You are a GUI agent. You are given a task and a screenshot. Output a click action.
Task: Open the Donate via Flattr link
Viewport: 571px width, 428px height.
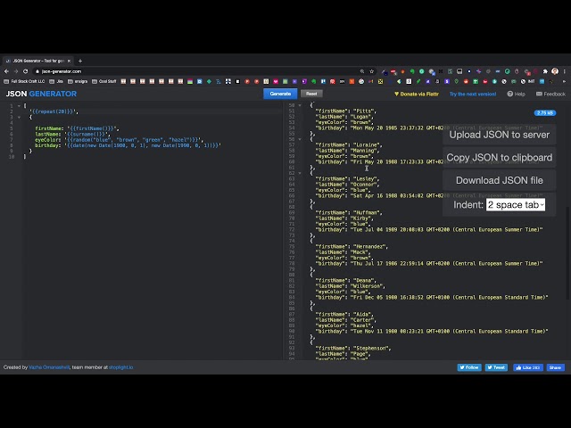(x=417, y=94)
